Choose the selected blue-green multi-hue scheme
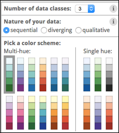The image size is (119, 133). [9, 75]
